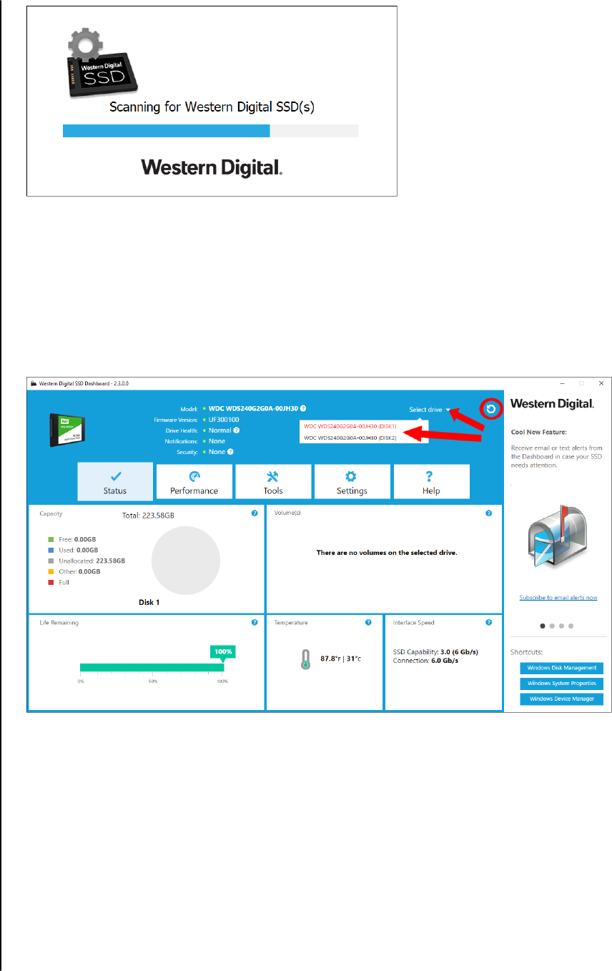Click the blue Used legend swatch
Viewport: 612px width, 971px height.
click(x=51, y=551)
